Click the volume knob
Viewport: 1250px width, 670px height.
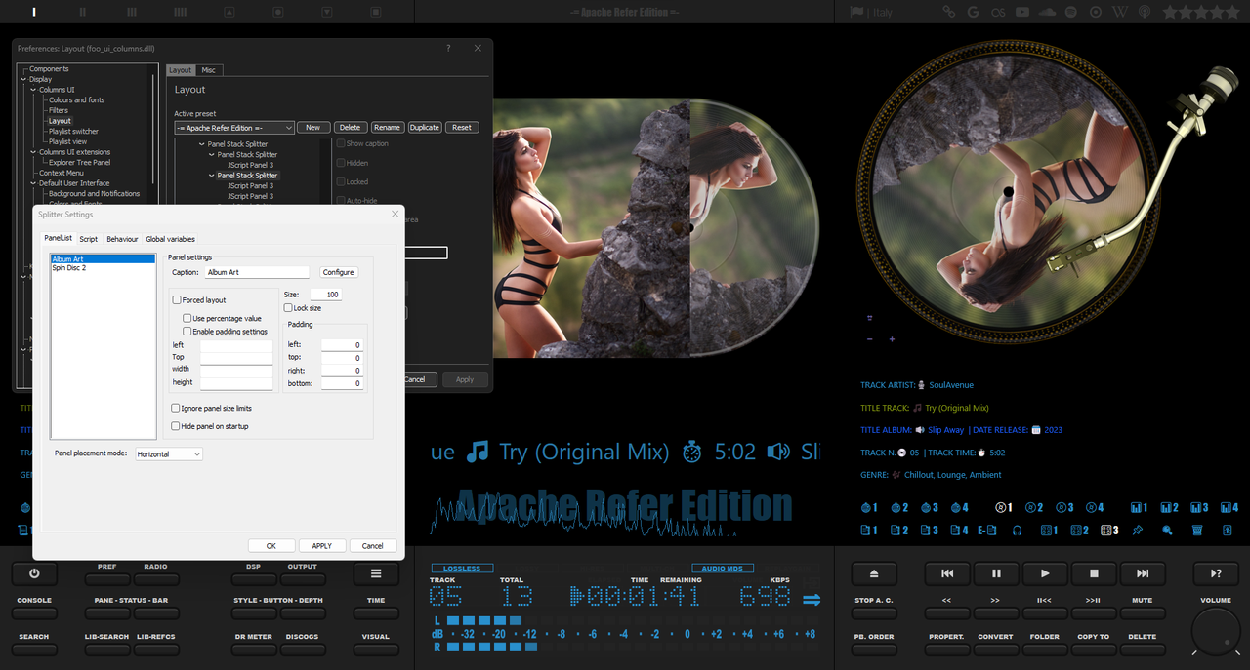1216,632
